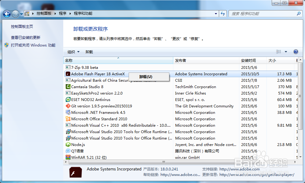Click the EasySketchPro2 icon

[x=68, y=93]
